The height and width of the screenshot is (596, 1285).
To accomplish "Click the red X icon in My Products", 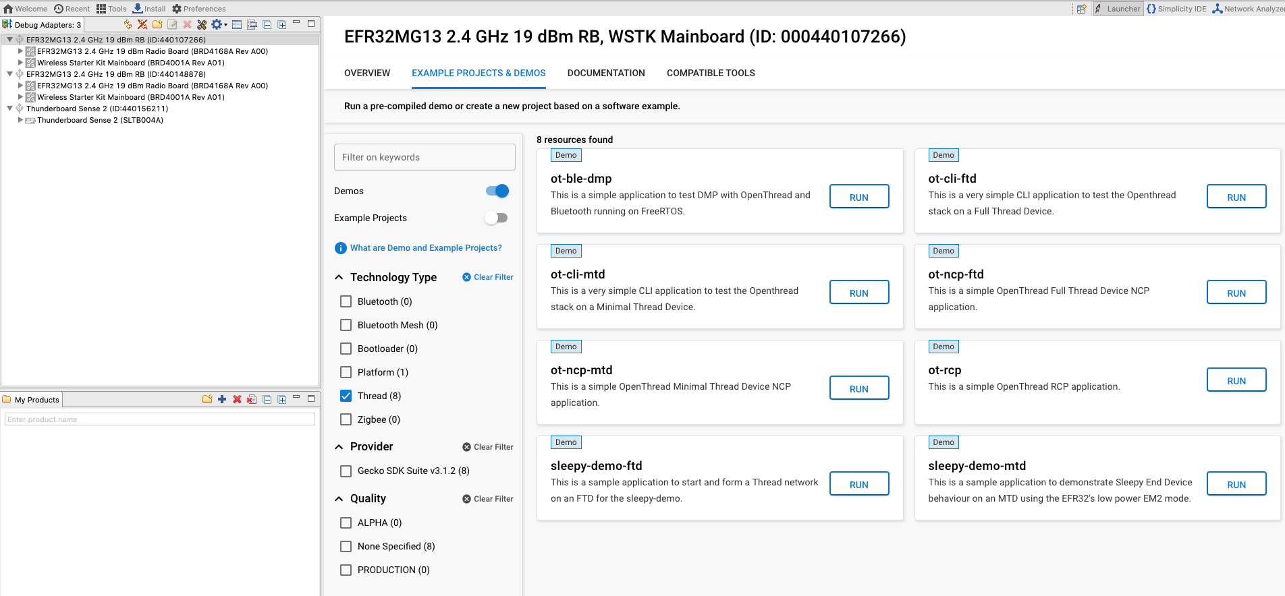I will pyautogui.click(x=237, y=399).
